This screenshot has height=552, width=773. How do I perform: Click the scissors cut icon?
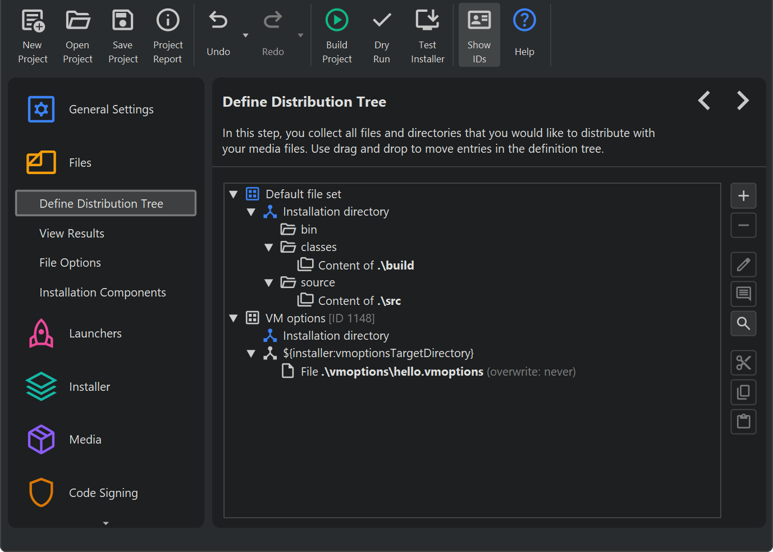pyautogui.click(x=743, y=363)
